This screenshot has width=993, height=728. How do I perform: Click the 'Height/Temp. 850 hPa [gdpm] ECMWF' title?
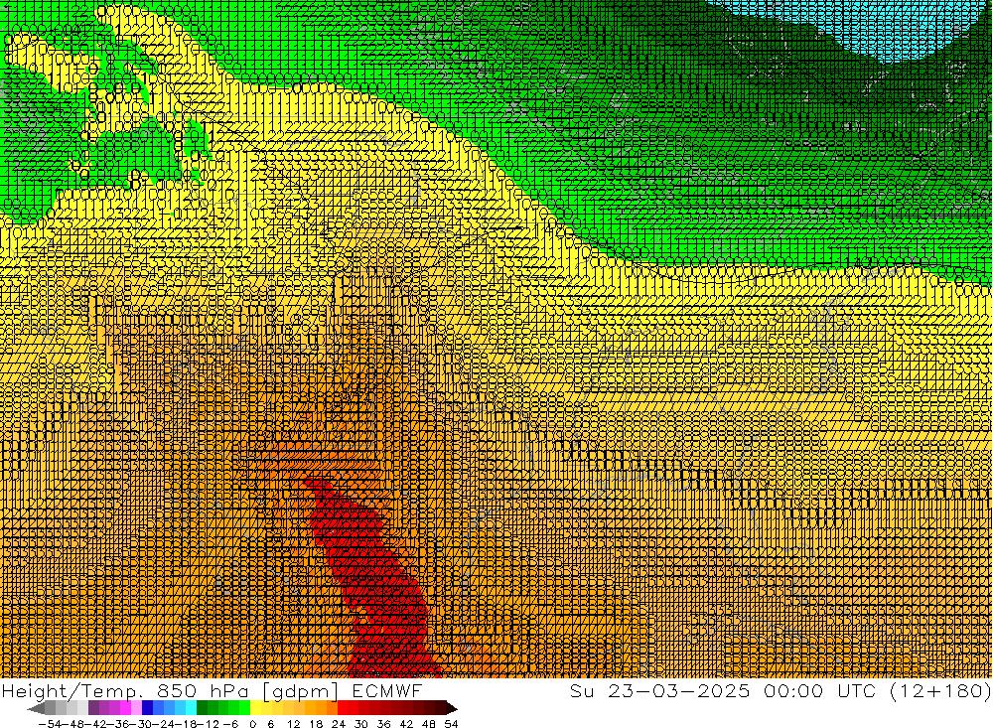[x=212, y=690]
